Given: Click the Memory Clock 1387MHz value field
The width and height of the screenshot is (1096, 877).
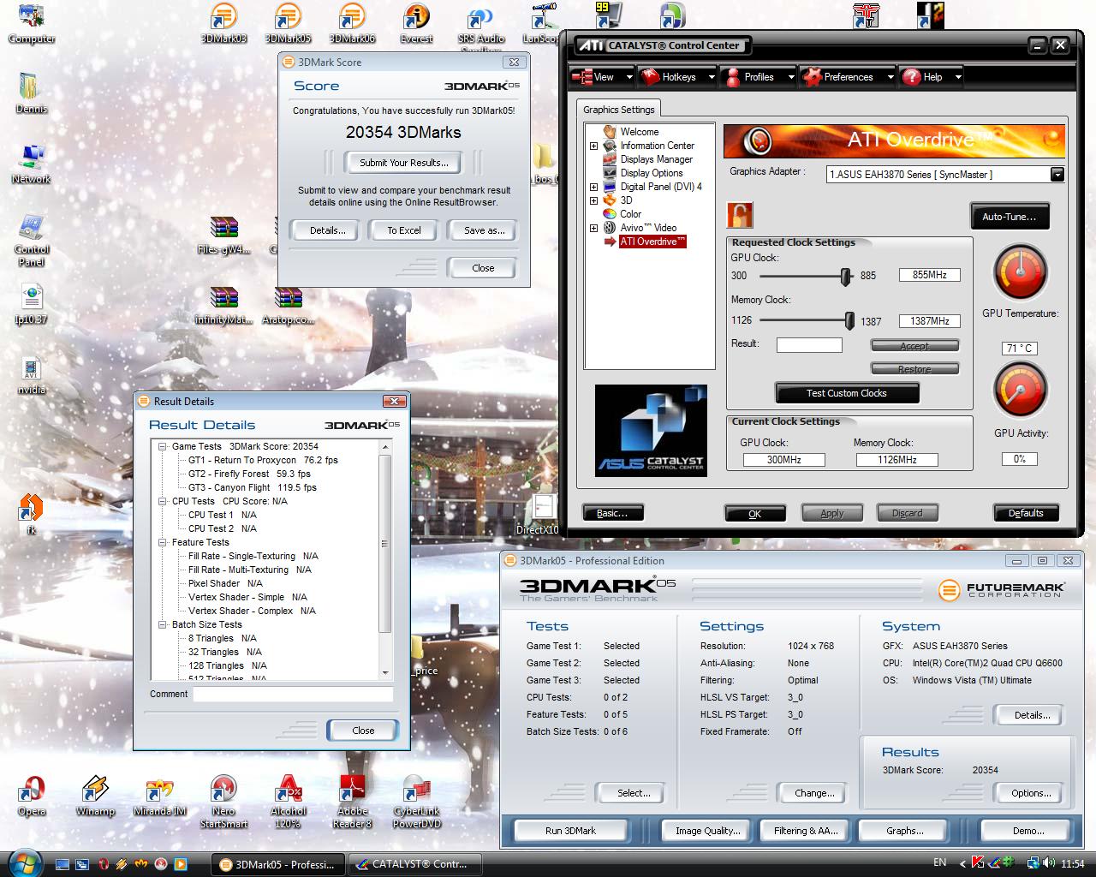Looking at the screenshot, I should coord(929,321).
